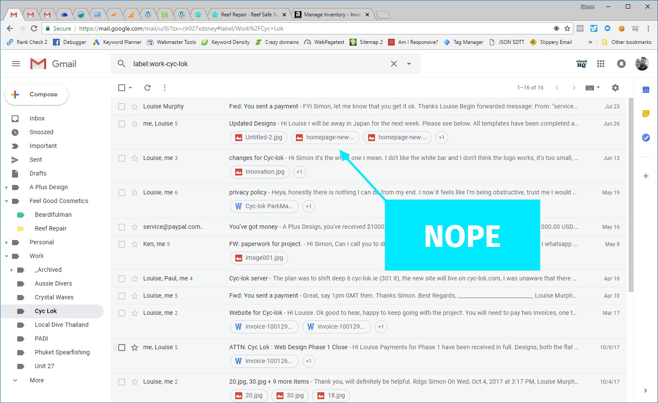The image size is (658, 403).
Task: Tick the checkbox for Cyc-lok server email
Action: click(122, 278)
